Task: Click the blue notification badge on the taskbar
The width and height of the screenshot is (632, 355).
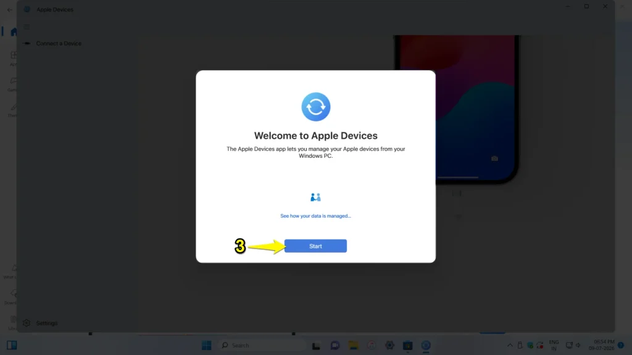Action: [621, 345]
